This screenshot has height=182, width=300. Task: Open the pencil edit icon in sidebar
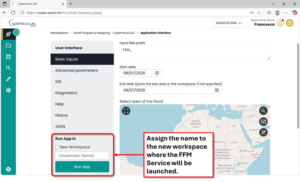pos(8,79)
